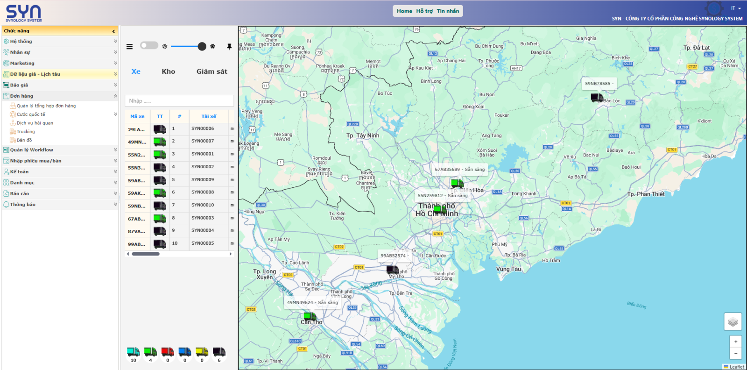The image size is (747, 370).
Task: Click the pin icon in vehicle panel
Action: pos(229,46)
